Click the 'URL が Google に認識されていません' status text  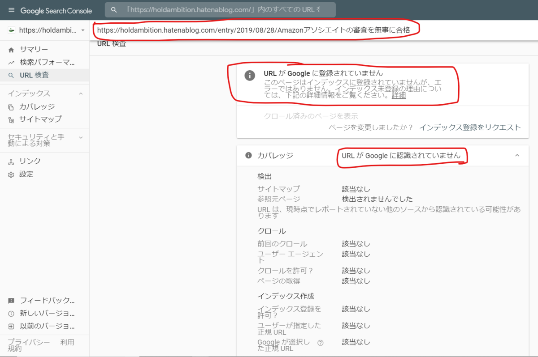401,156
